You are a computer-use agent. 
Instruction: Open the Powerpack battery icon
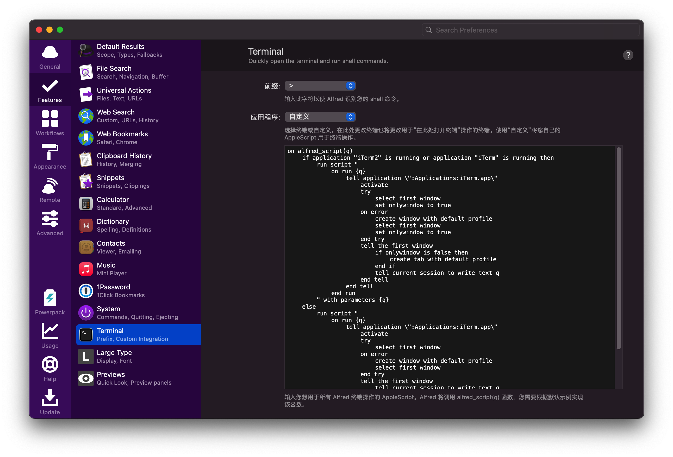50,297
